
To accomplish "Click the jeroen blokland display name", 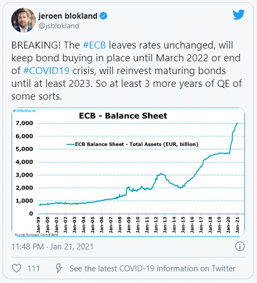I will [x=68, y=16].
